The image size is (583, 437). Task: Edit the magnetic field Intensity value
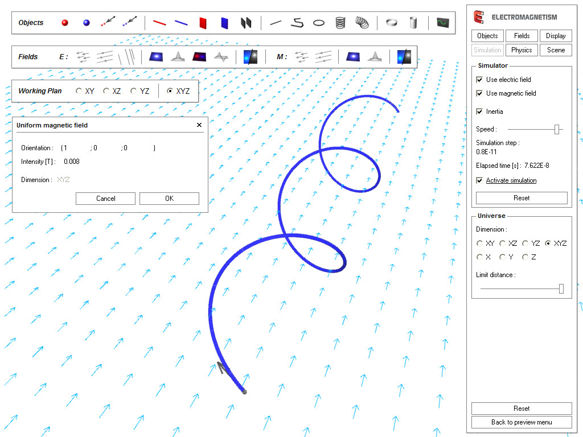[x=70, y=161]
